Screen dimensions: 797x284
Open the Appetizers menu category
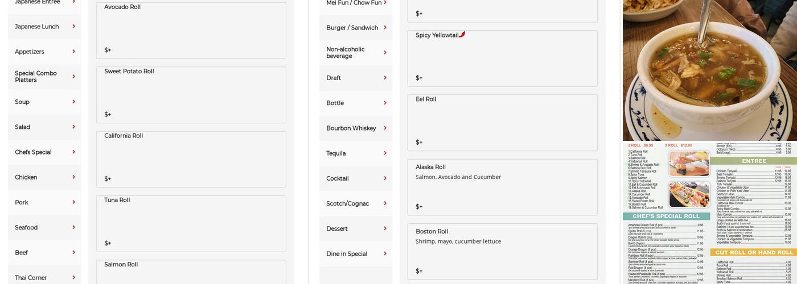pos(44,52)
